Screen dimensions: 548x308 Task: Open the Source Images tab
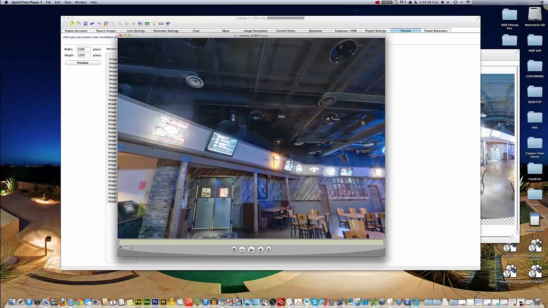(106, 31)
